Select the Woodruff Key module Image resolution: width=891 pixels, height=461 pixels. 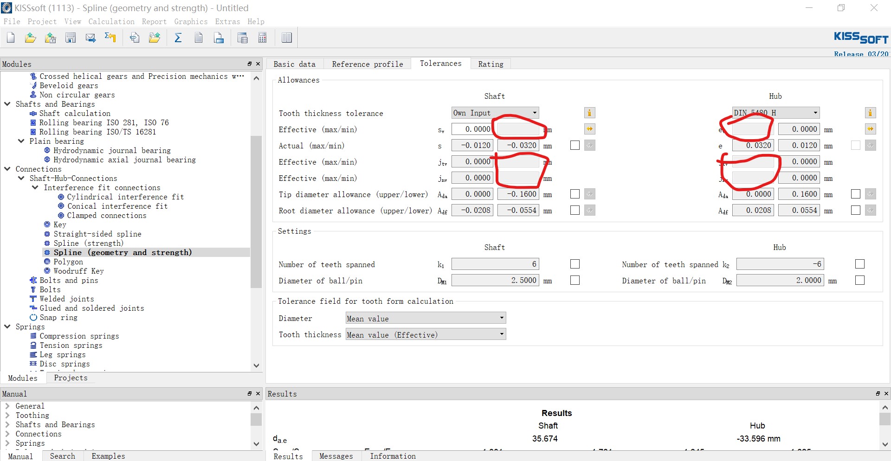[x=78, y=271]
